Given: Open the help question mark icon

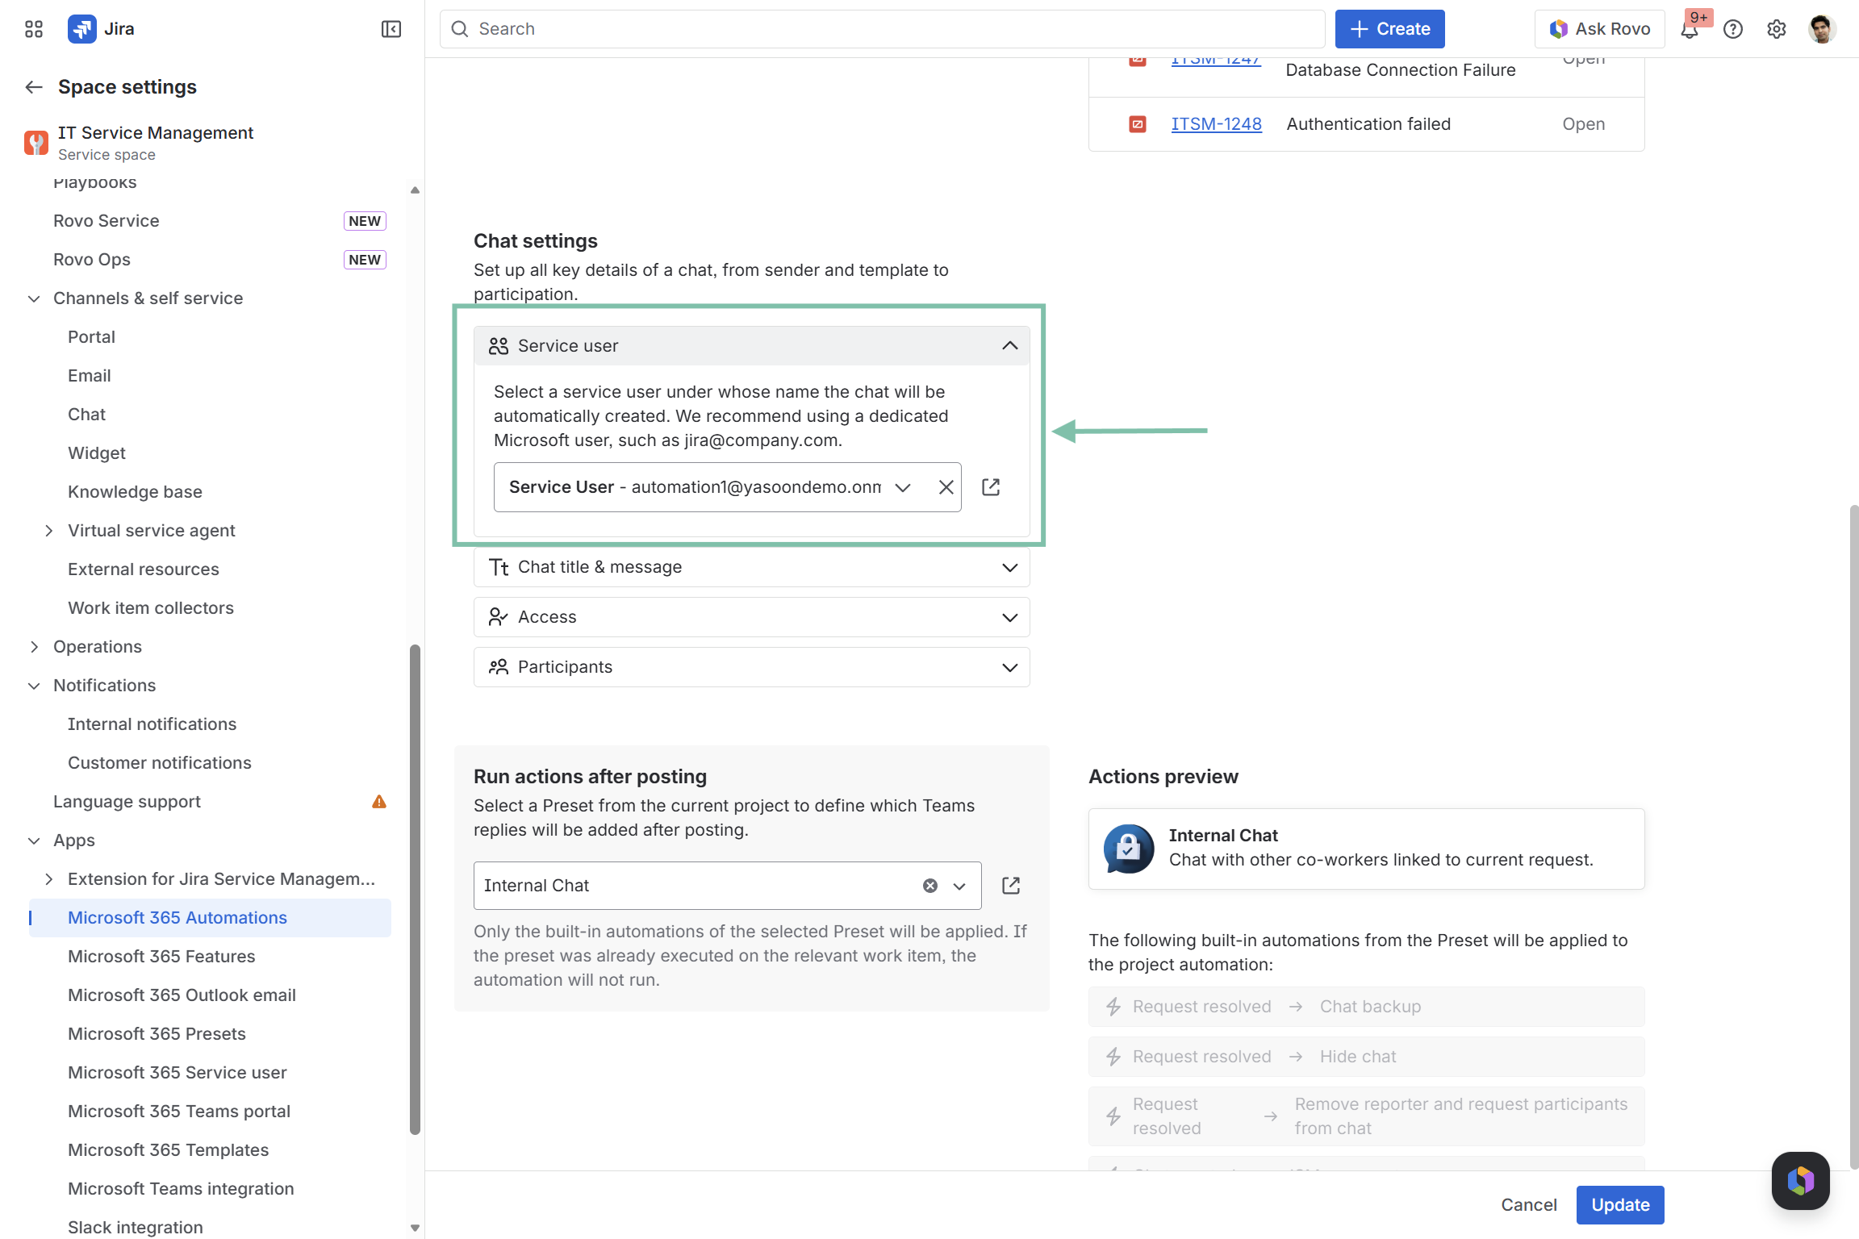Looking at the screenshot, I should click(x=1732, y=30).
